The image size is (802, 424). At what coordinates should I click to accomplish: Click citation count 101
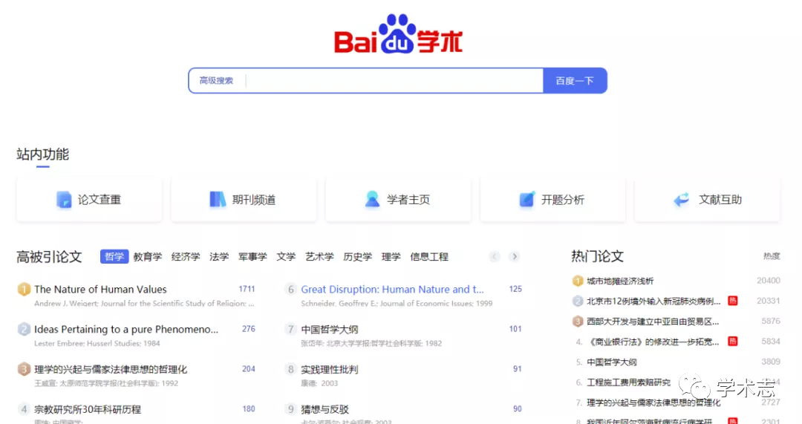[x=515, y=329]
